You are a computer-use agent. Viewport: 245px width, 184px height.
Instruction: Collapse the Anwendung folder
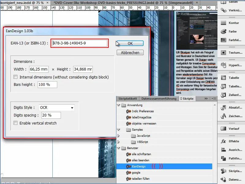(x=119, y=105)
